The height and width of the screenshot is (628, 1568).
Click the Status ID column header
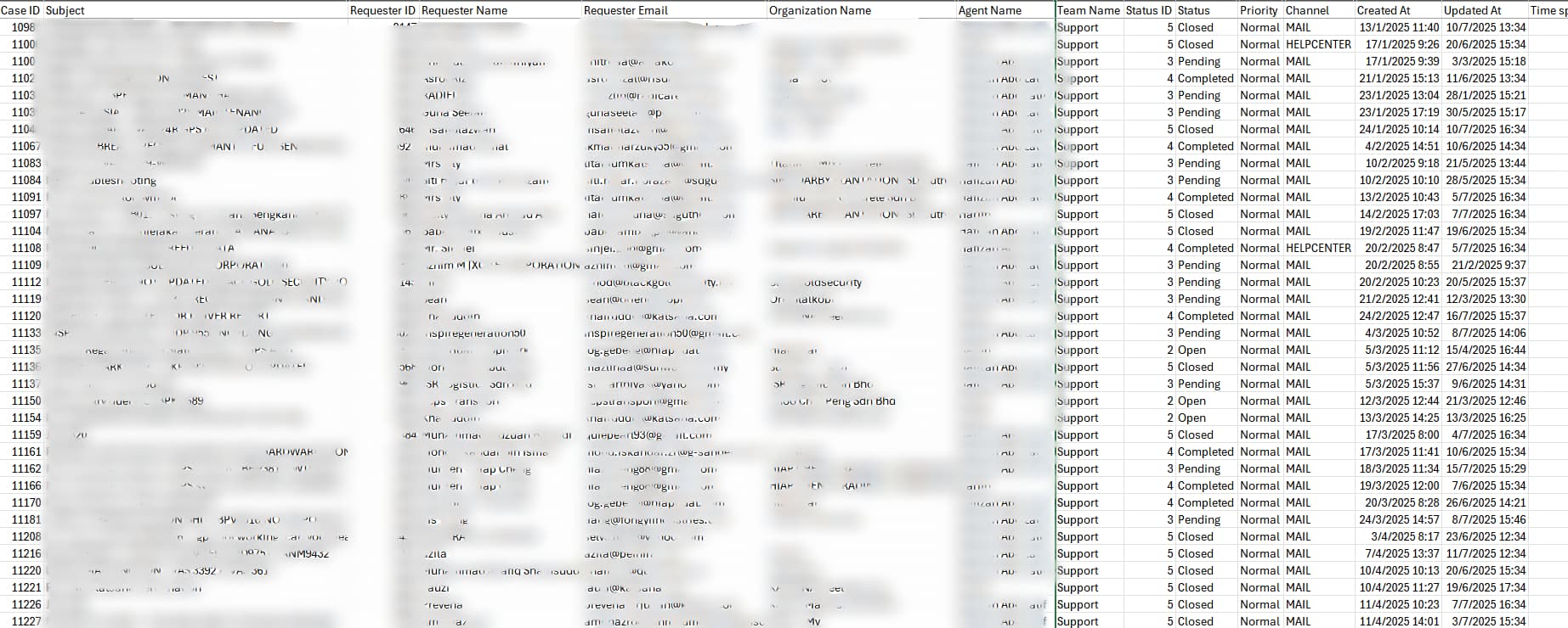1148,10
